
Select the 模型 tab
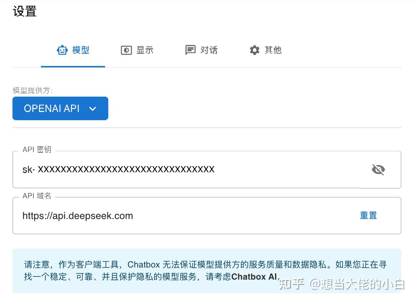pos(73,50)
